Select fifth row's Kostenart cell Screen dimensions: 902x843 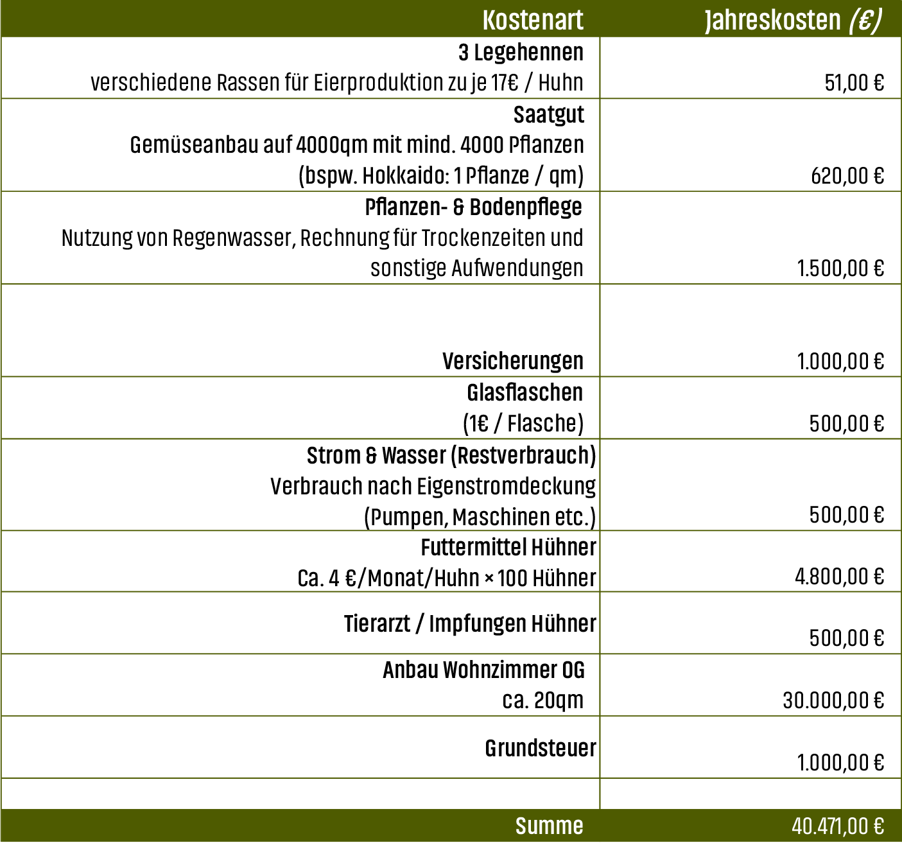(300, 408)
